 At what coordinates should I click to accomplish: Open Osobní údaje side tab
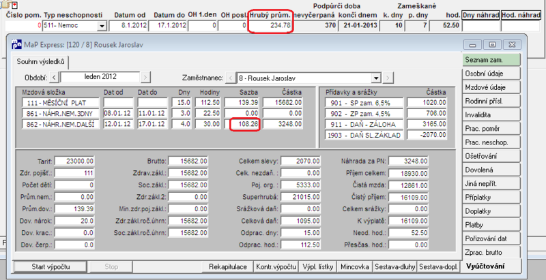point(491,74)
